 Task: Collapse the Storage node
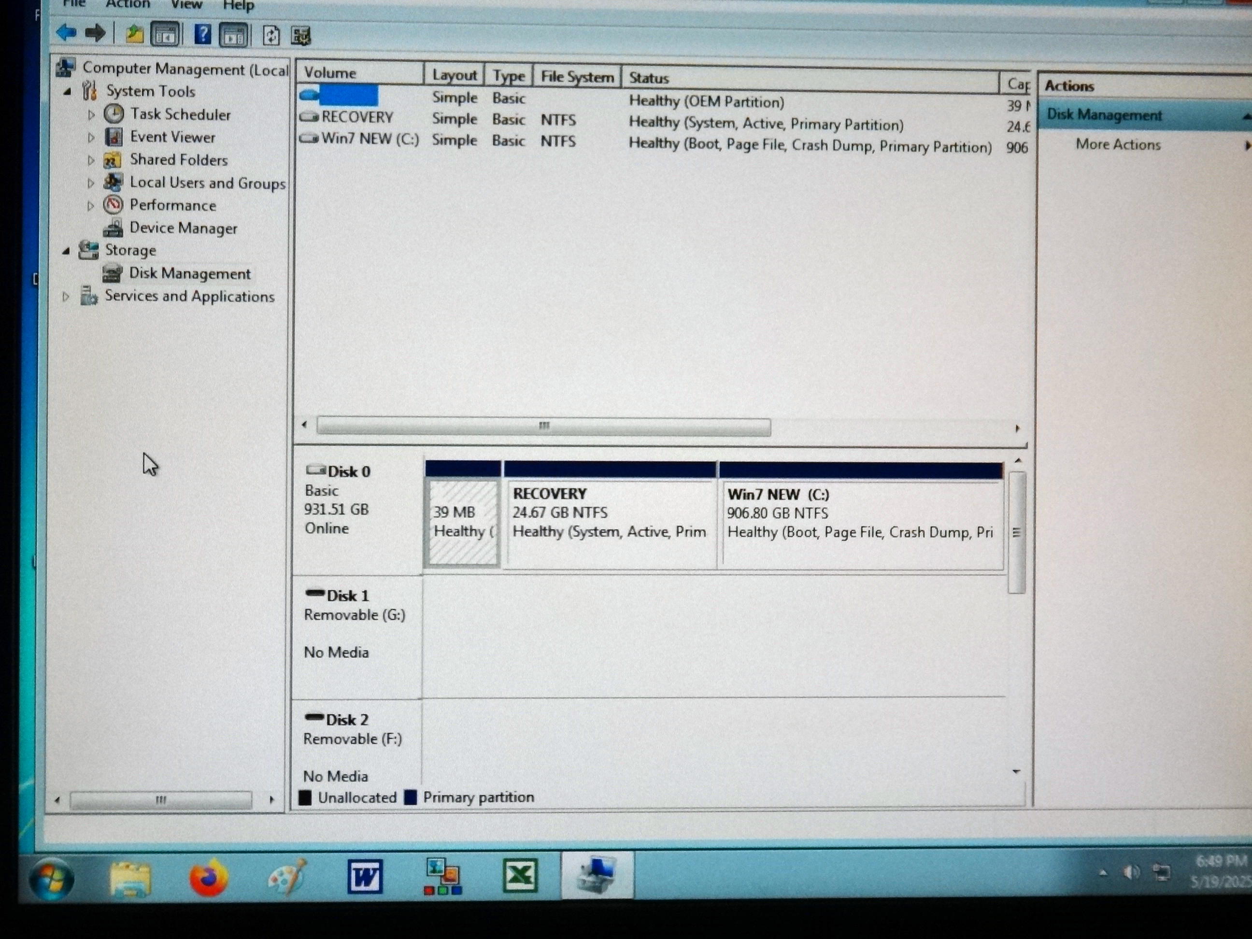(66, 251)
